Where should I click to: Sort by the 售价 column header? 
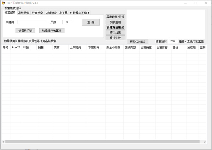pos(179,47)
